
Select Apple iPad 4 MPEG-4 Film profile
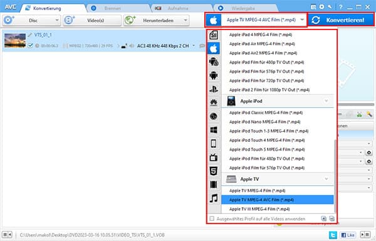pyautogui.click(x=277, y=35)
